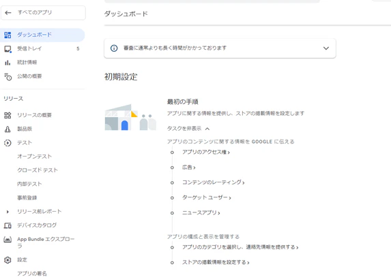Click the 最初の手順 illustration
Viewport: 391px width, 277px height.
click(x=130, y=117)
